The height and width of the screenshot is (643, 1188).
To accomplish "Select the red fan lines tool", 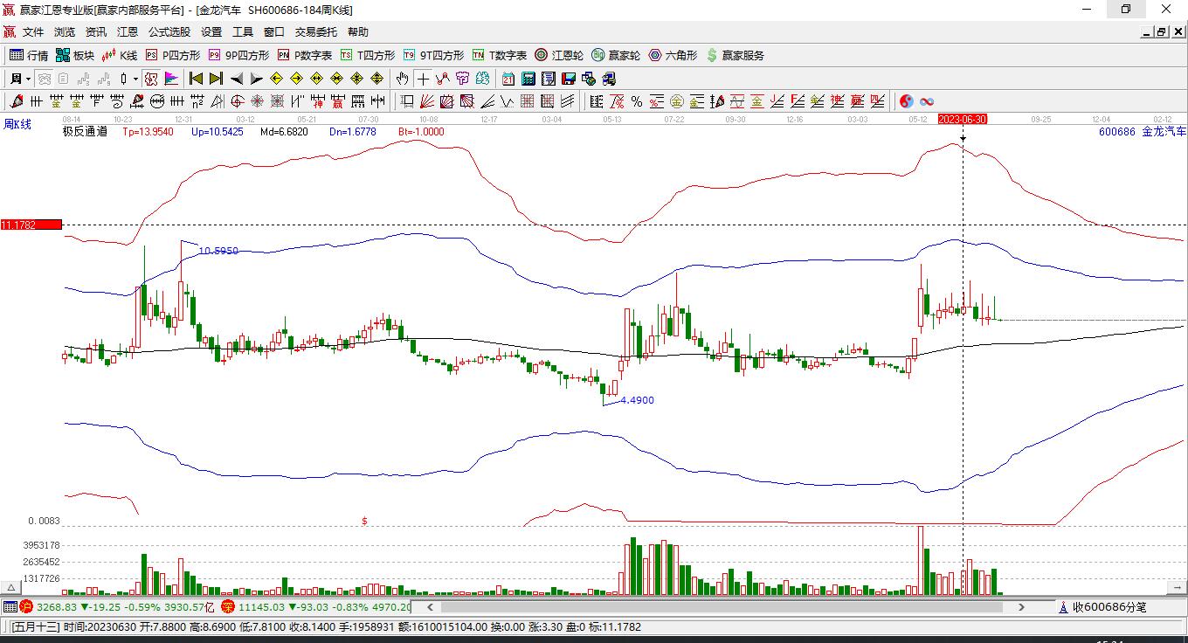I will click(x=427, y=101).
